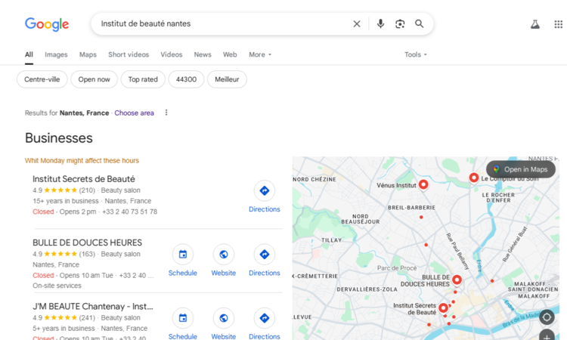Start voice search with microphone icon
The image size is (567, 340).
click(x=380, y=24)
